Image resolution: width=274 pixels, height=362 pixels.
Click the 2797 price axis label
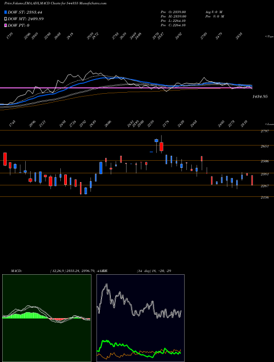click(x=264, y=132)
